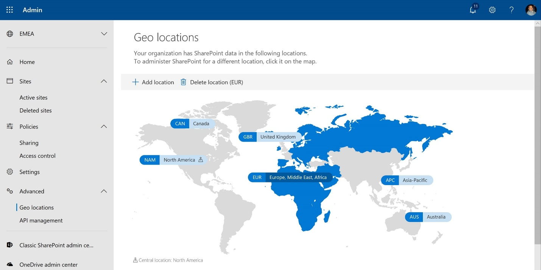This screenshot has height=270, width=541.
Task: Click the EUR Europe, Middle East, Africa map label
Action: click(x=291, y=177)
